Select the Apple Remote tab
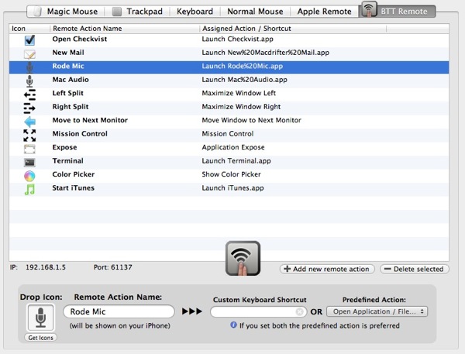This screenshot has width=465, height=354. pyautogui.click(x=324, y=12)
